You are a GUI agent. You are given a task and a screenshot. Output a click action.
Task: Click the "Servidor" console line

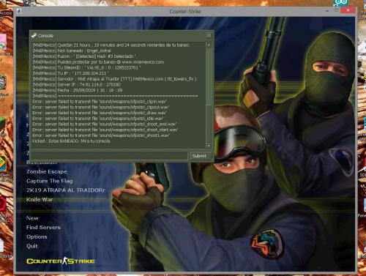click(x=114, y=79)
